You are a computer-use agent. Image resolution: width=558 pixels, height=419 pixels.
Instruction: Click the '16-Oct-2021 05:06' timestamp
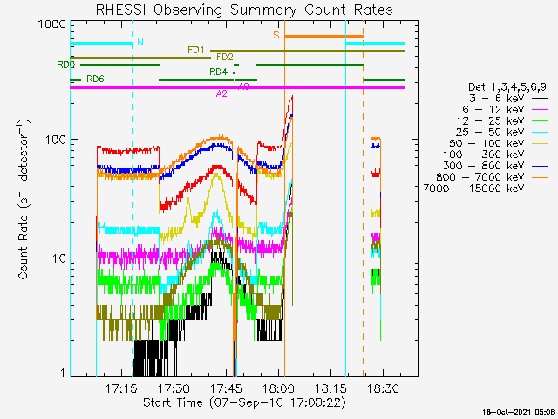coord(518,412)
